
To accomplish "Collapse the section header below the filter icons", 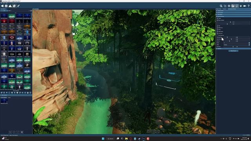I will click(x=16, y=95).
